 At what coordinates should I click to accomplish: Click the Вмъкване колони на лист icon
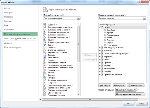coord(45,30)
